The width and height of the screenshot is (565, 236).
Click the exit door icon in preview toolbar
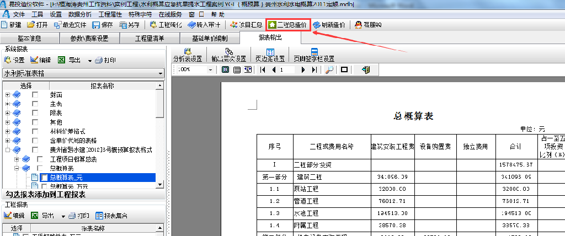(x=365, y=69)
